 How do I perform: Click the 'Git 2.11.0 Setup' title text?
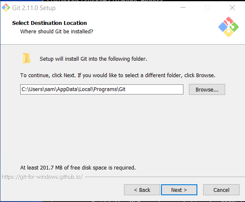(x=34, y=8)
